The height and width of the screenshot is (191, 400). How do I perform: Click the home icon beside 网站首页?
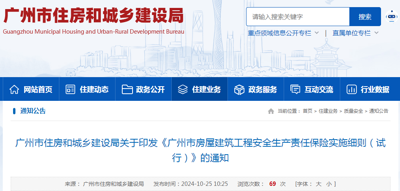pyautogui.click(x=14, y=89)
